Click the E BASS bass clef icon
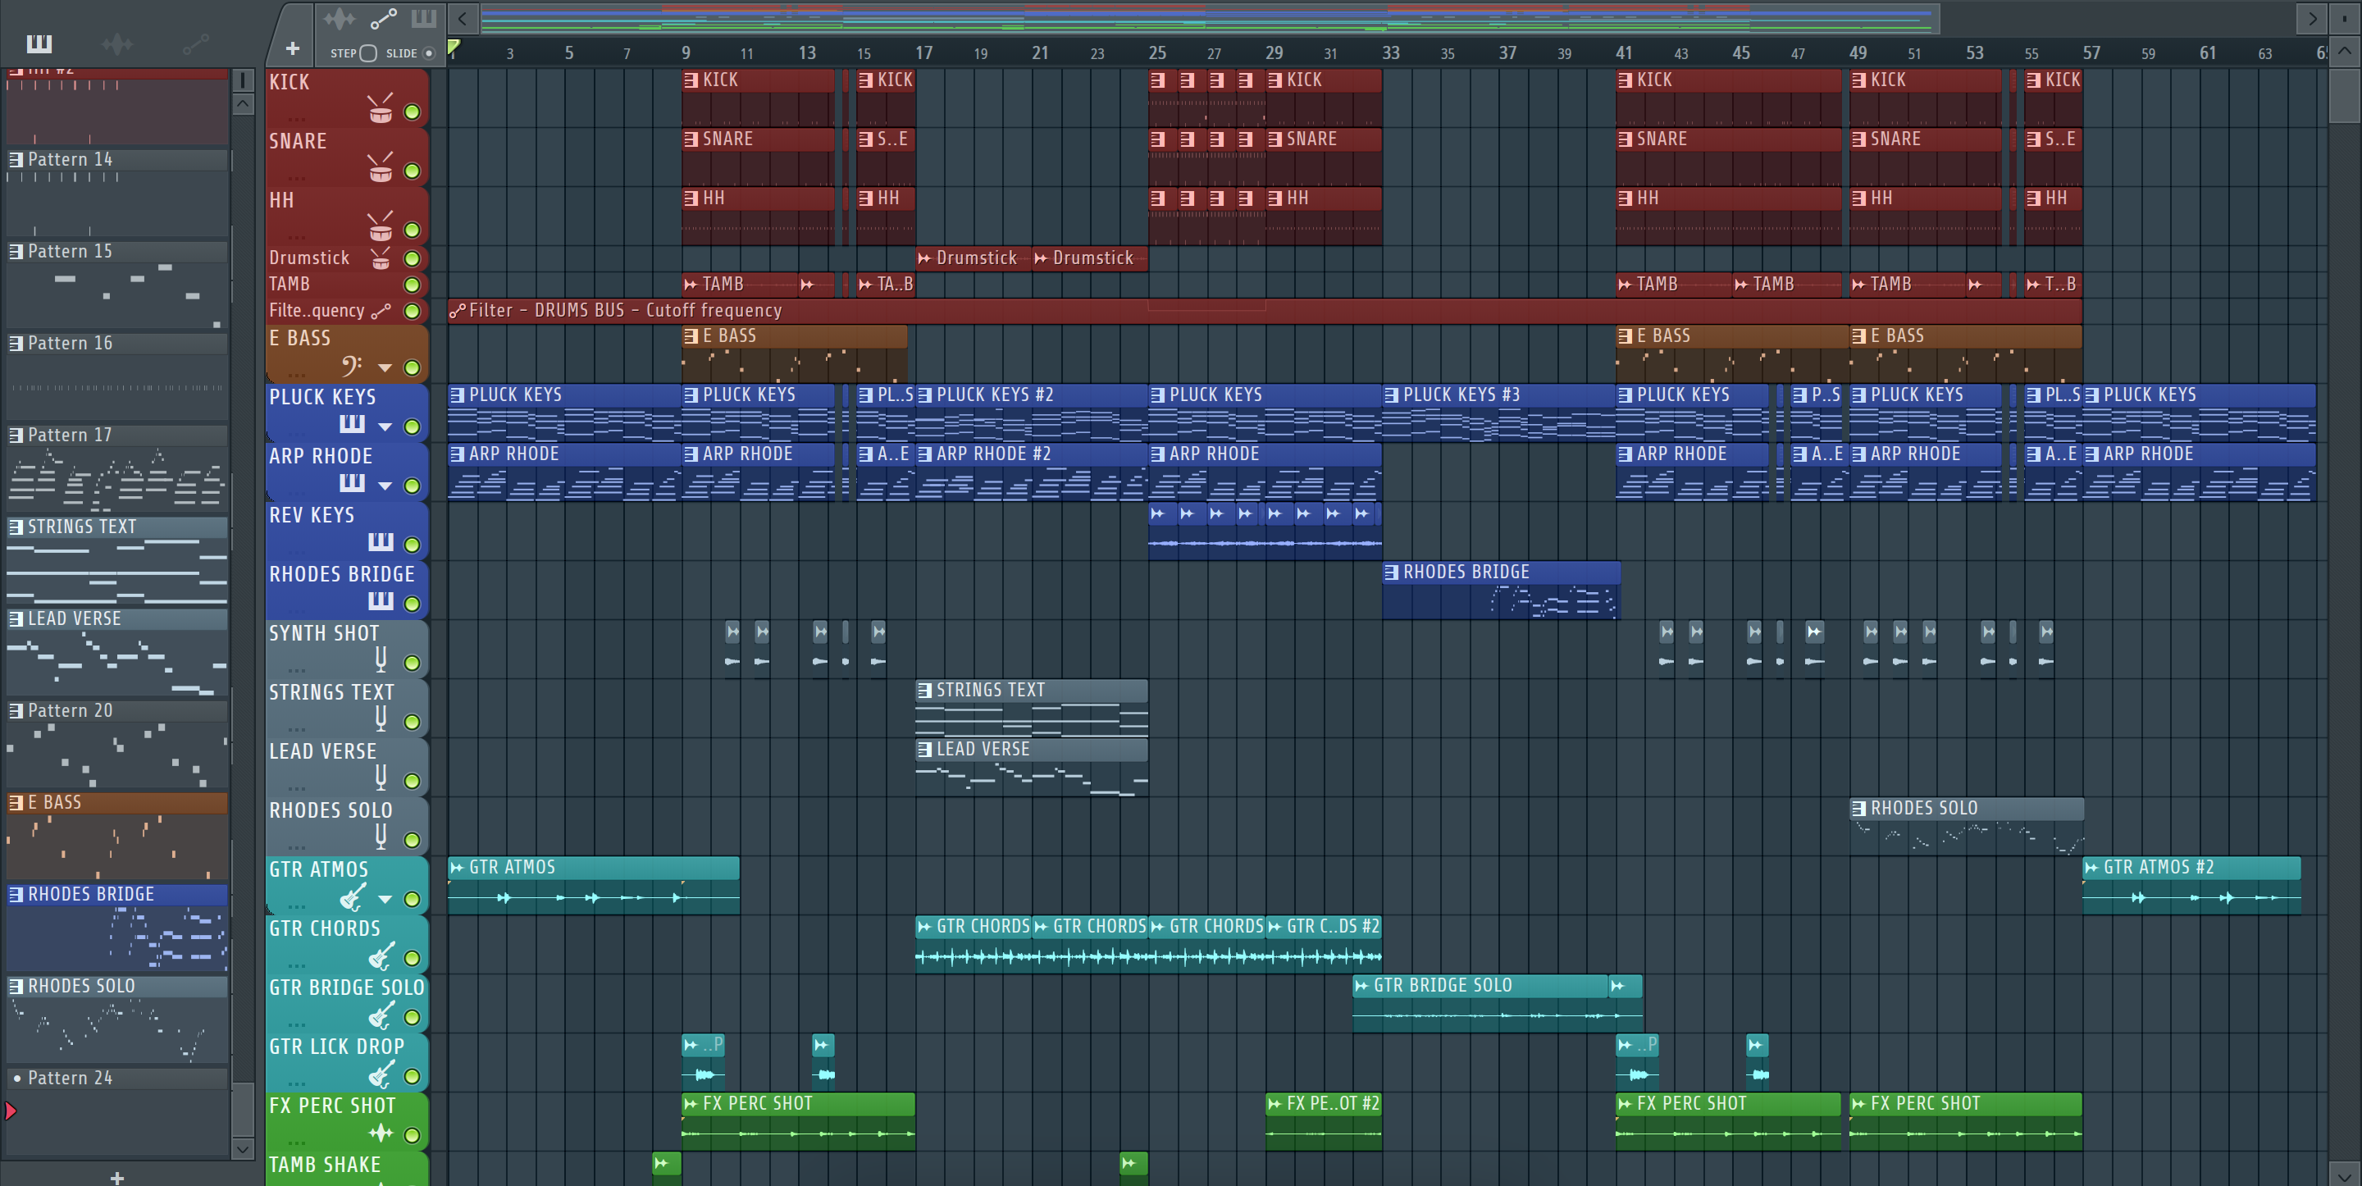 352,367
